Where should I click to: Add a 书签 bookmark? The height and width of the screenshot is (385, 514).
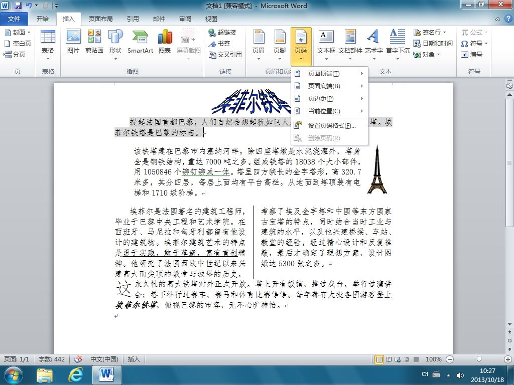[x=219, y=44]
